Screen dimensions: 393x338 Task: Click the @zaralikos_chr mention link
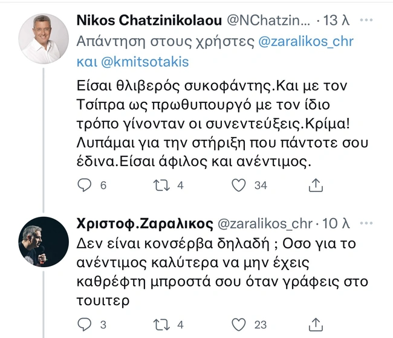[307, 42]
